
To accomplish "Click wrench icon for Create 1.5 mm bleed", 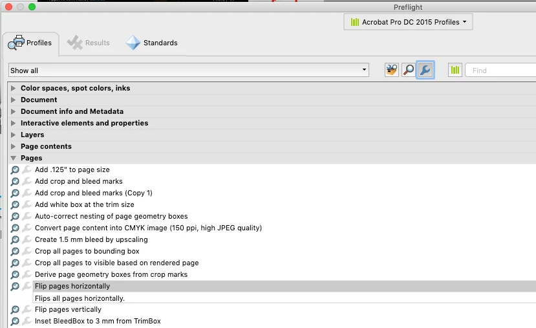I will point(27,239).
